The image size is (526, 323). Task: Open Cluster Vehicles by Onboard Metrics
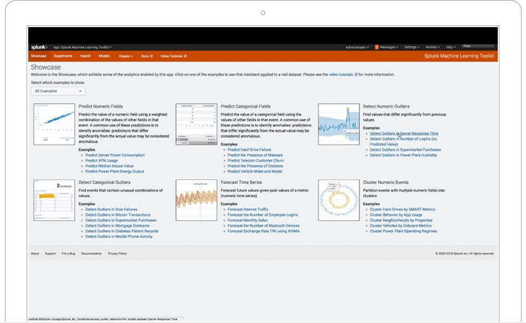[x=400, y=226]
